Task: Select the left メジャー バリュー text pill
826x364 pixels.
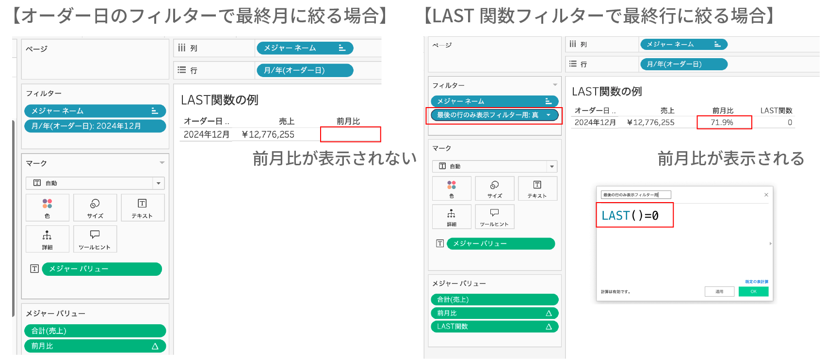Action: tap(102, 269)
